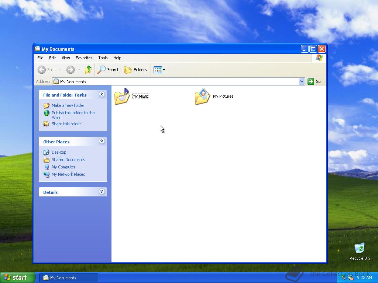
Task: Expand the Details panel
Action: pos(102,192)
